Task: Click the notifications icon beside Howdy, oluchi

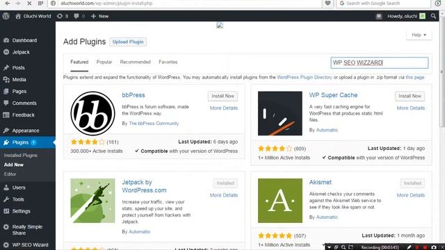Action: coord(378,16)
